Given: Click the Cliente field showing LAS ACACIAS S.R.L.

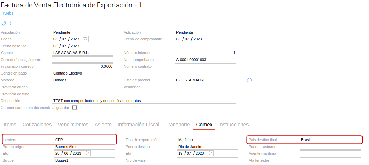Looking at the screenshot, I should (x=82, y=53).
